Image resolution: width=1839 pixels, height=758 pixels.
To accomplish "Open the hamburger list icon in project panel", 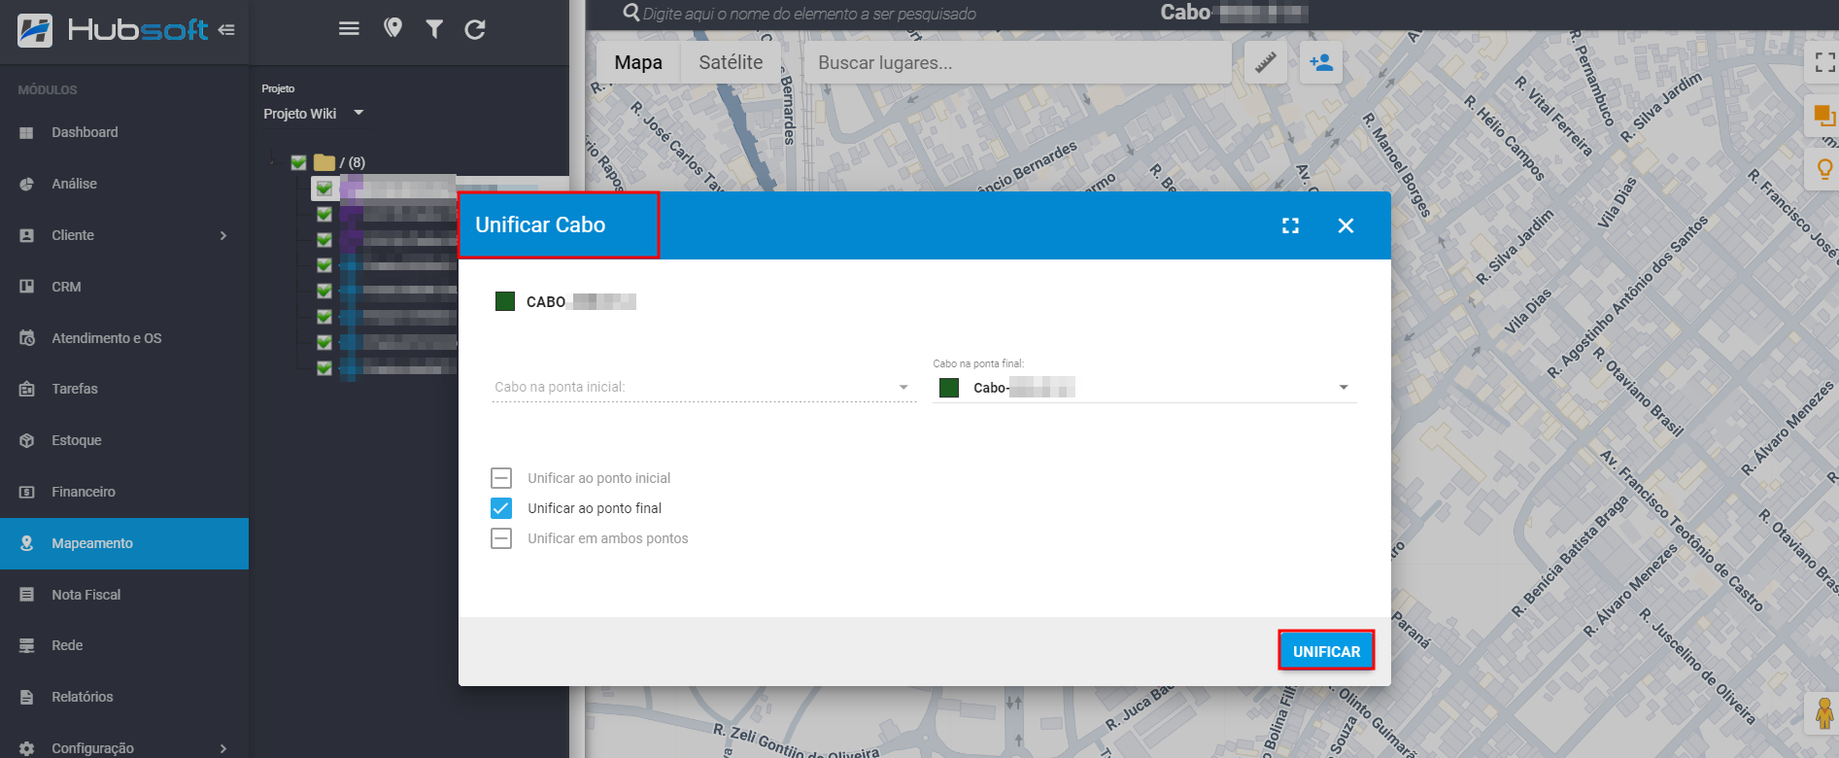I will coord(349,29).
